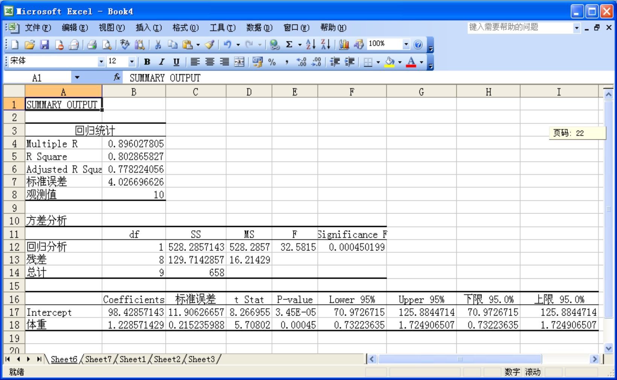Screen dimensions: 617x380
Task: Align text left
Action: click(195, 62)
